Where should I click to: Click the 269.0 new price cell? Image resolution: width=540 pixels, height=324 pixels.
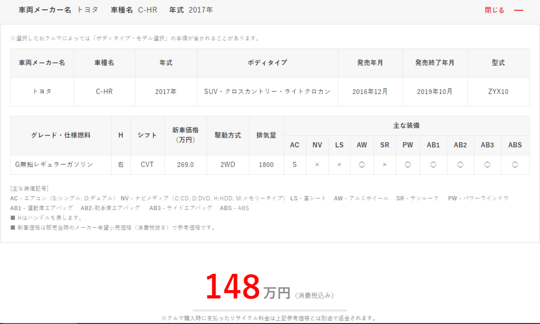[x=185, y=165]
